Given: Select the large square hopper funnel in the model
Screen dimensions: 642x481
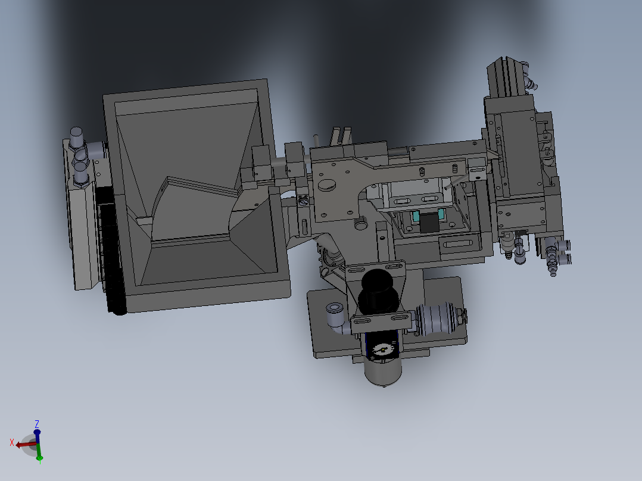Looking at the screenshot, I should click(x=197, y=196).
